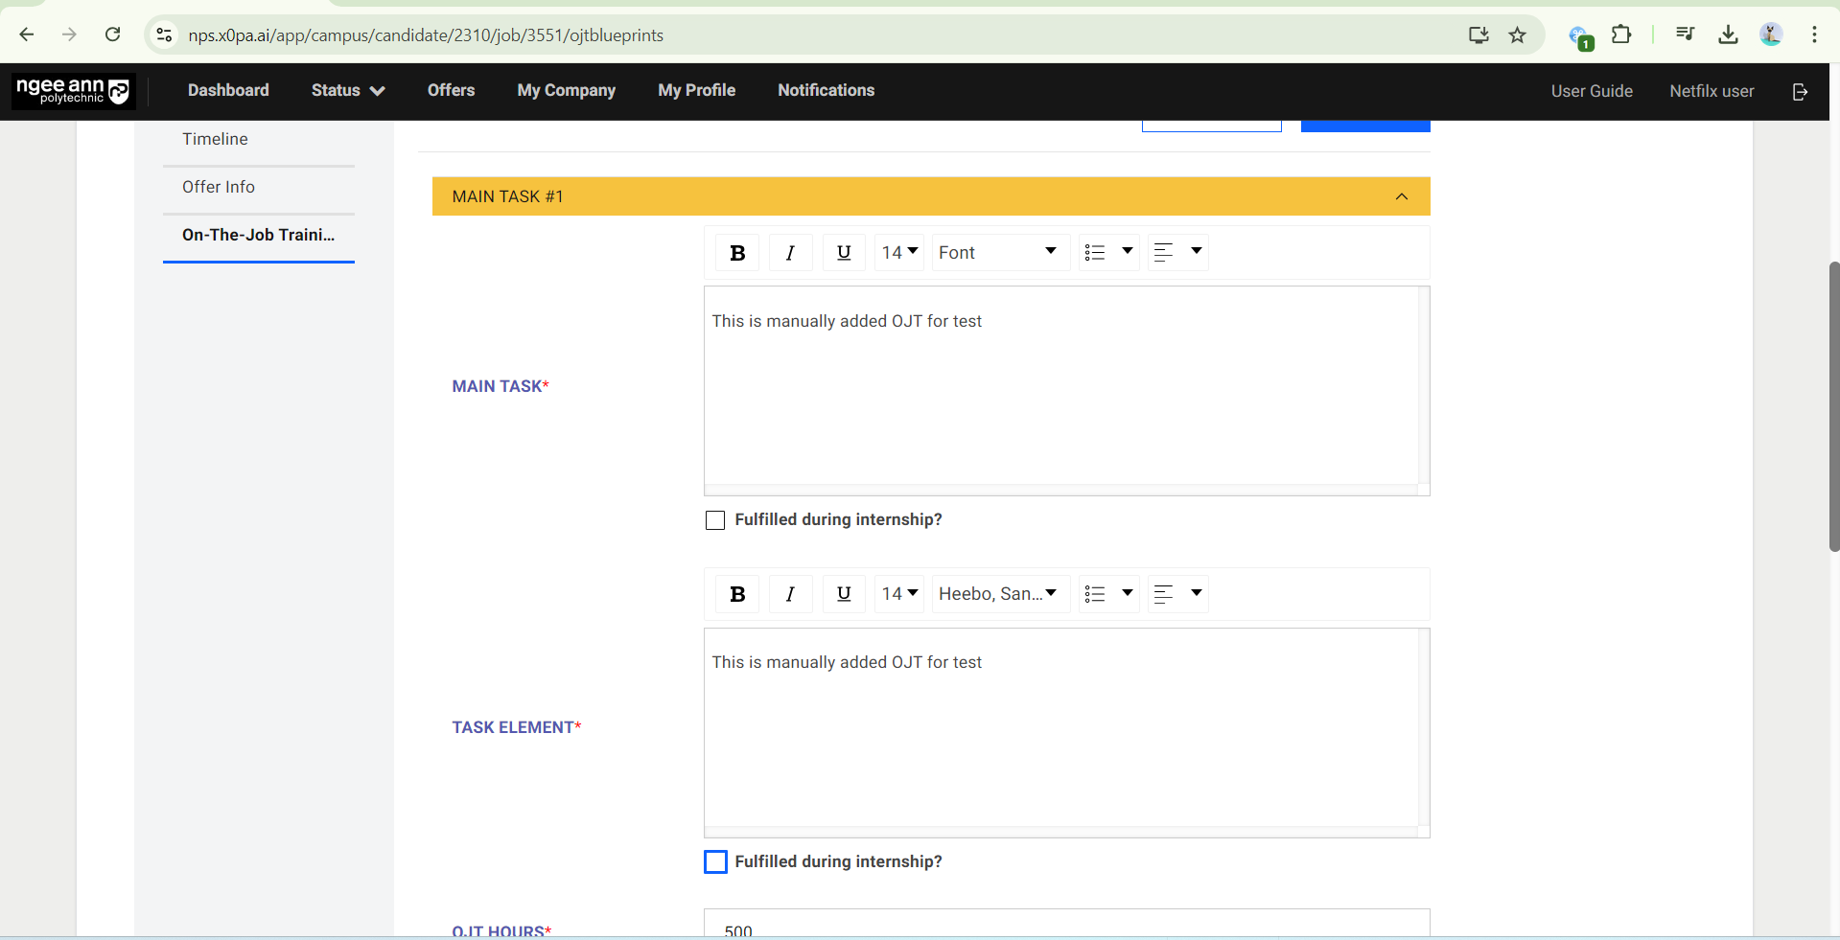The image size is (1840, 940).
Task: Open Heebo font dropdown in Task Element editor
Action: (x=999, y=594)
